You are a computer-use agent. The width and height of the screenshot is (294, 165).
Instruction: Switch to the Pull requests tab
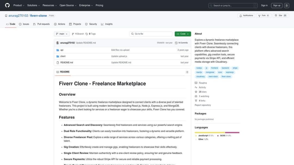pos(41,24)
